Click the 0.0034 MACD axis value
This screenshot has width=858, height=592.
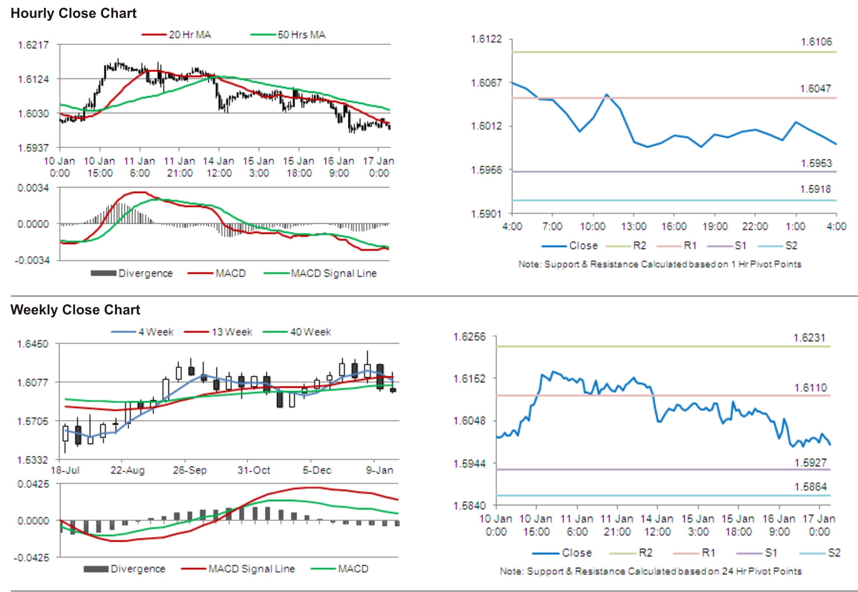[33, 188]
